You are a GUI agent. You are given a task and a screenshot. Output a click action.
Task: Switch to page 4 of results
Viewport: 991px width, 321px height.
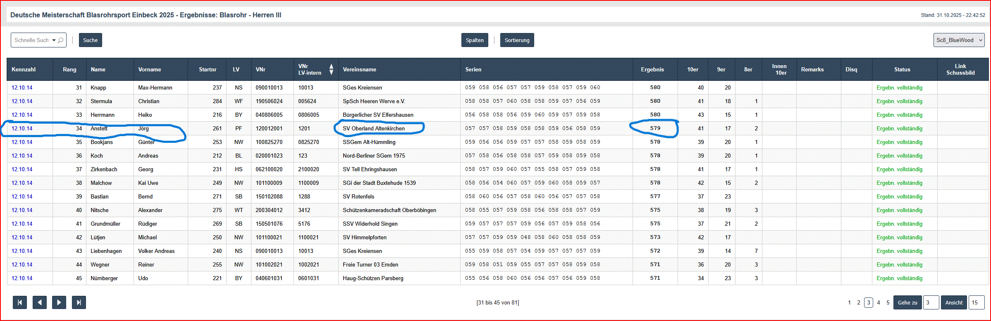tap(878, 302)
